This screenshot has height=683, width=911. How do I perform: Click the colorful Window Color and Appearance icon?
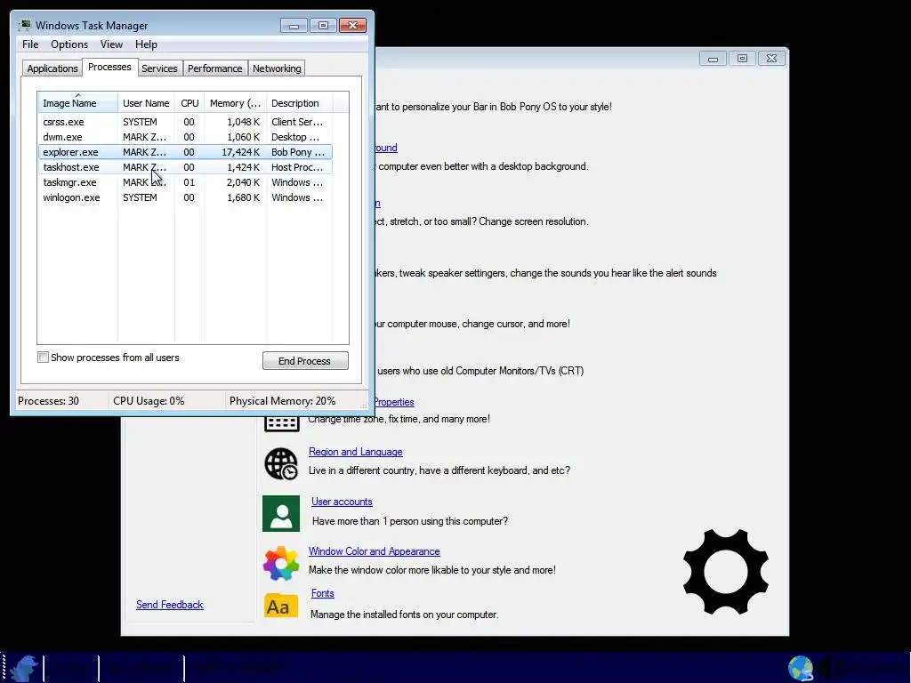click(x=281, y=563)
